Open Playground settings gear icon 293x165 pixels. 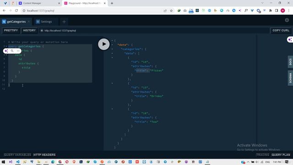287,20
